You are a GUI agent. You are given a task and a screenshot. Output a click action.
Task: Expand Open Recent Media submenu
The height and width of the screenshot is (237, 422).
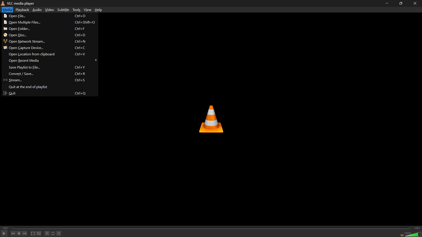coord(50,60)
